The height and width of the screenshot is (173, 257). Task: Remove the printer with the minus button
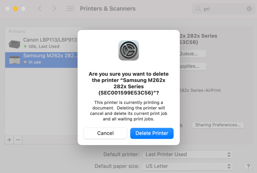click(x=18, y=140)
